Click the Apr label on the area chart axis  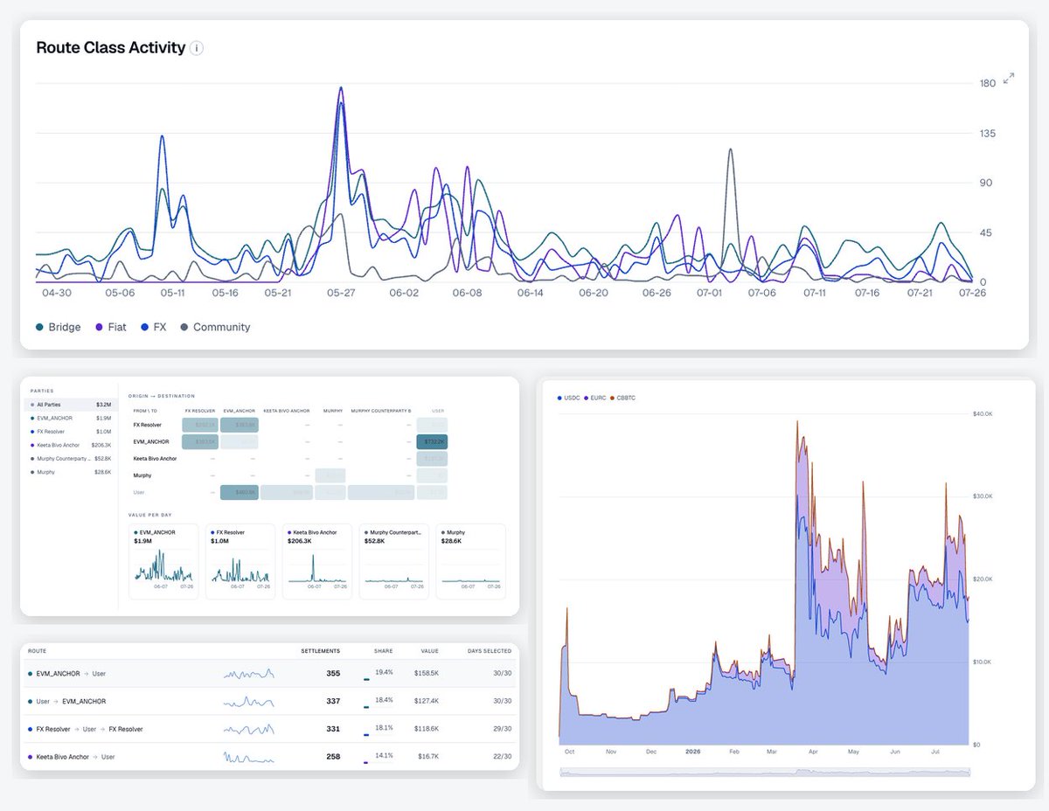(814, 751)
